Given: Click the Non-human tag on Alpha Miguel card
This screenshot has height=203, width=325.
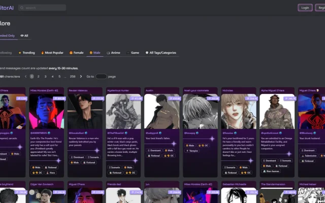Looking at the screenshot, I should tap(271, 172).
